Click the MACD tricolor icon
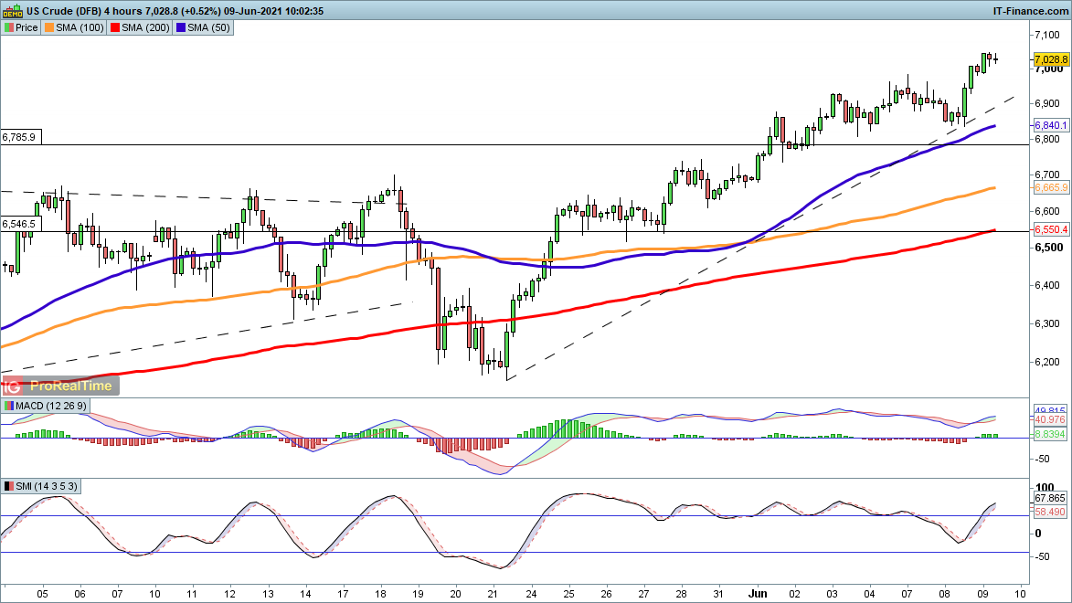The image size is (1072, 603). point(9,406)
